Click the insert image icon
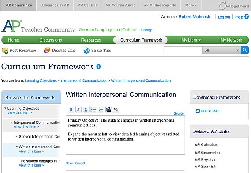This screenshot has width=251, height=173. coord(109,109)
